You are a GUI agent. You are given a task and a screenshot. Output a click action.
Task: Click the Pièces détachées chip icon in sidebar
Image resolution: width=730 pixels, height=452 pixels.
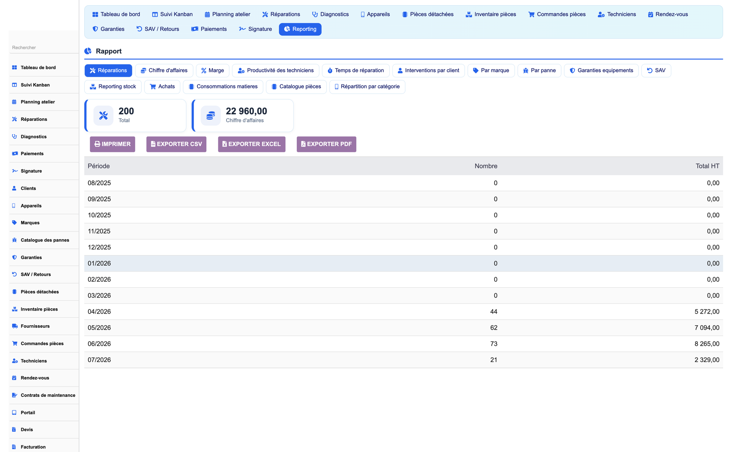point(14,291)
